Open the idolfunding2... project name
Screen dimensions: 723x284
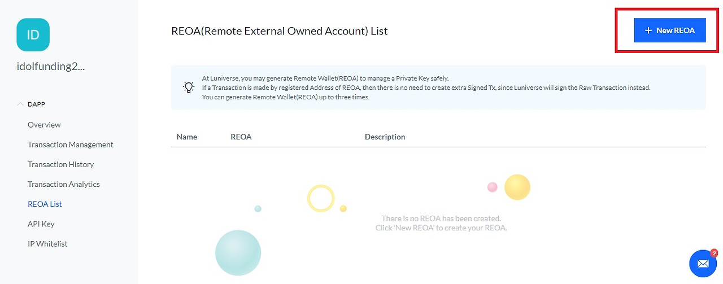pos(51,66)
